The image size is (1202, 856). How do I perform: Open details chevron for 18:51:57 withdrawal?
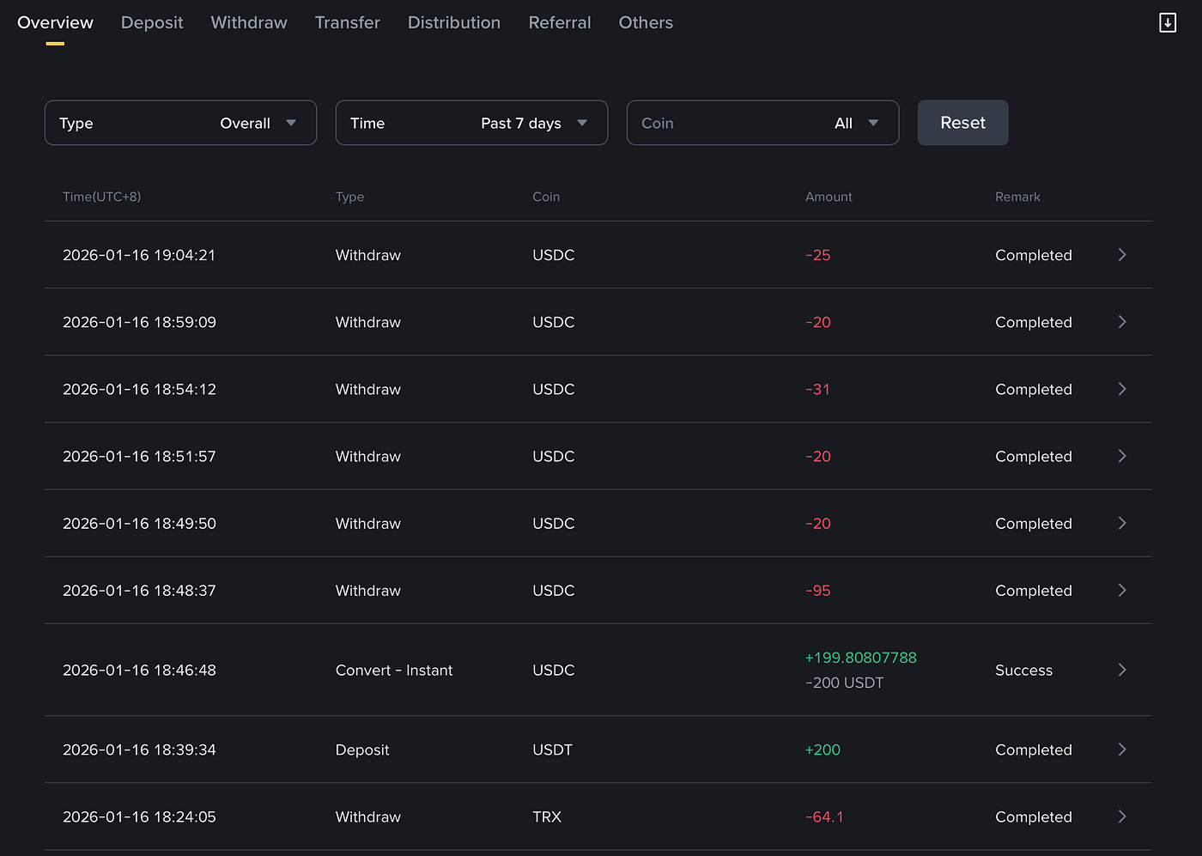tap(1122, 456)
